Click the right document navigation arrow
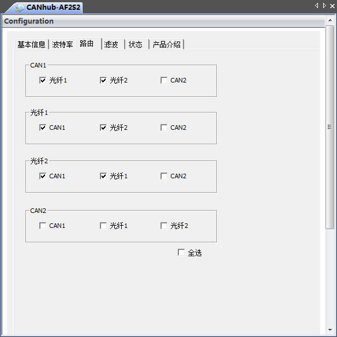Screen dimensions: 337x337 click(x=324, y=6)
